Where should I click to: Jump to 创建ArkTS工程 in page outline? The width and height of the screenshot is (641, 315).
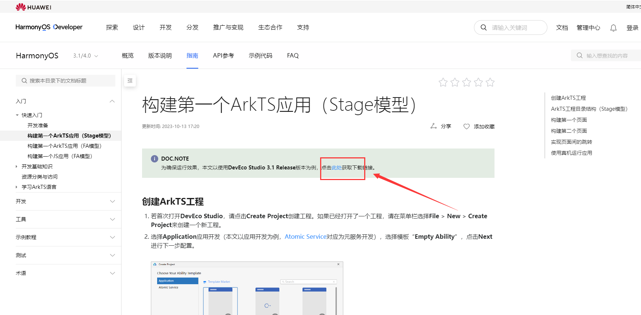click(x=568, y=98)
